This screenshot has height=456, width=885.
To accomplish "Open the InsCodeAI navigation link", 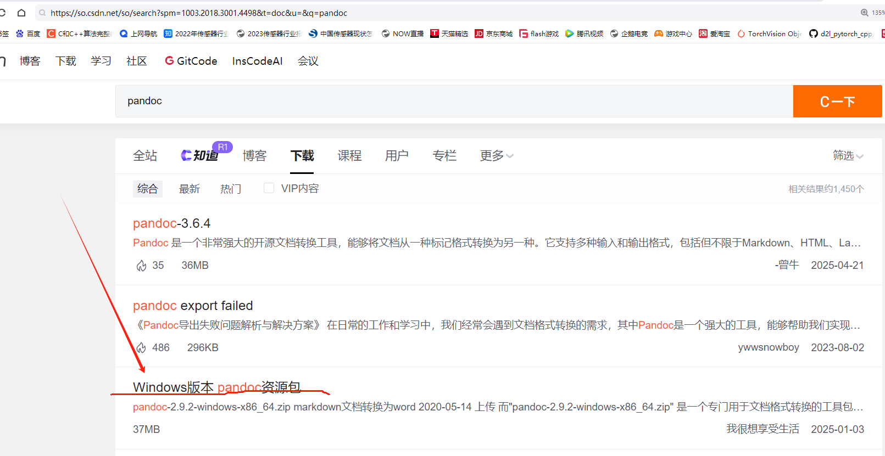I will tap(258, 61).
